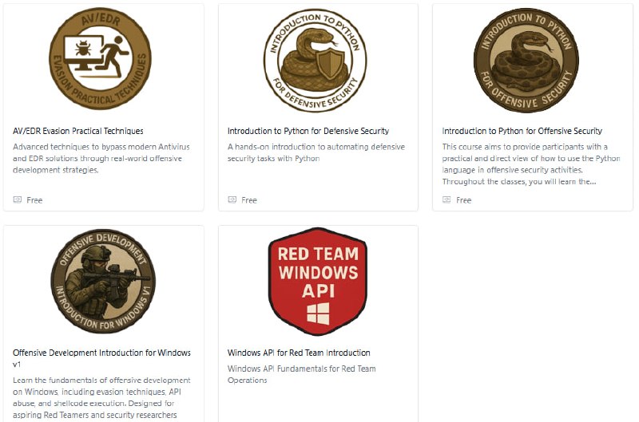Click the Windows API Fundamentals for Red Team description
This screenshot has height=422, width=639.
(x=302, y=374)
